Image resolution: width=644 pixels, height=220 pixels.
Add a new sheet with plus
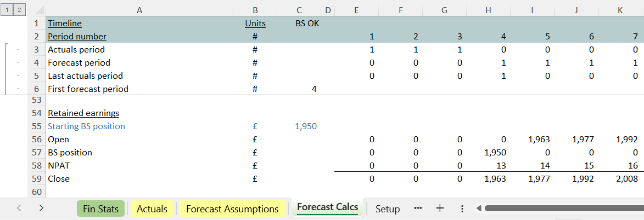click(439, 209)
